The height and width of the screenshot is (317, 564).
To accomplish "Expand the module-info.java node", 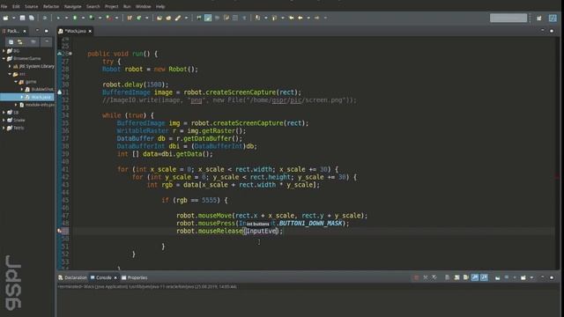I will 16,105.
